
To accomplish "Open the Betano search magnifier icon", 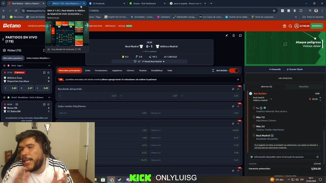I will coord(290,26).
